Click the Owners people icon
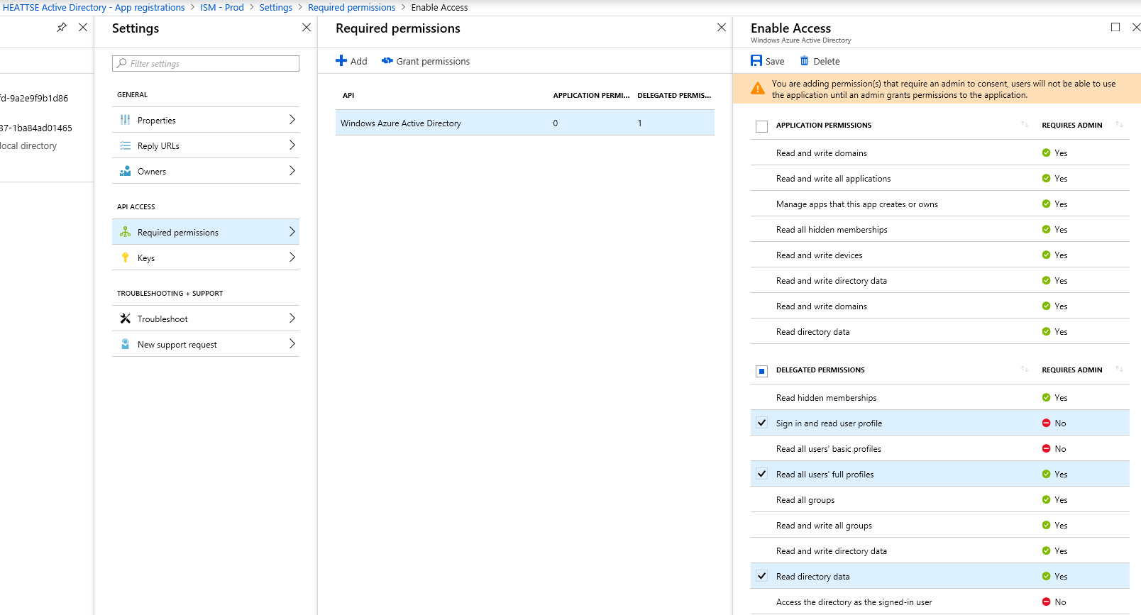This screenshot has height=615, width=1141. 126,171
